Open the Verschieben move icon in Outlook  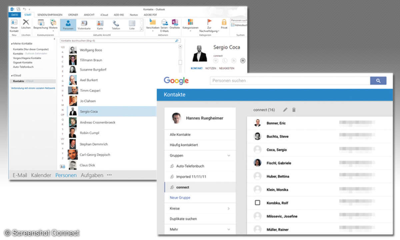pos(153,22)
